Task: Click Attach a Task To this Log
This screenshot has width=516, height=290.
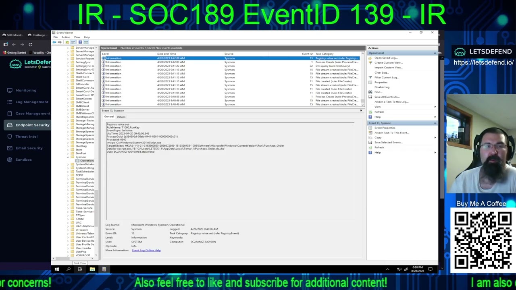Action: coord(391,102)
